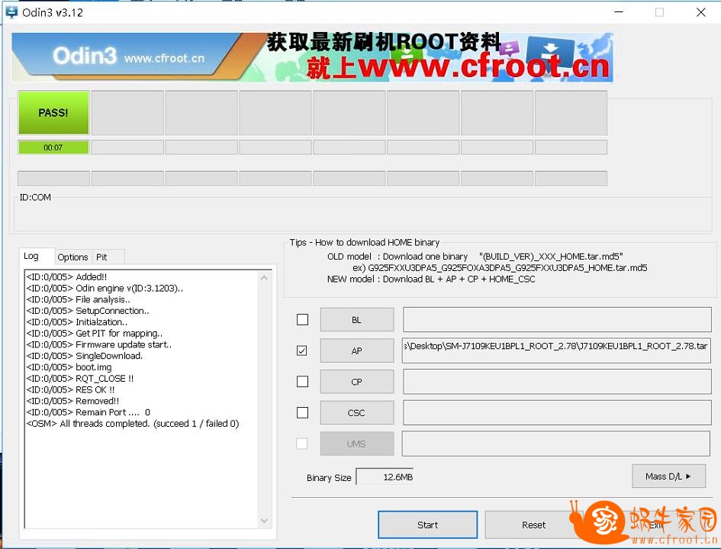
Task: Click the Odin3 cfroot.cn banner image
Action: [x=312, y=57]
